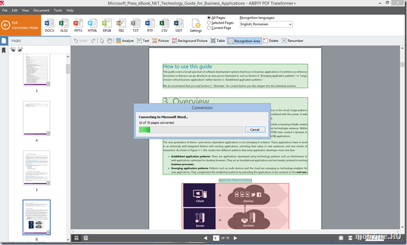The image size is (407, 245).
Task: Select page 3 thumbnail
Action: click(37, 70)
